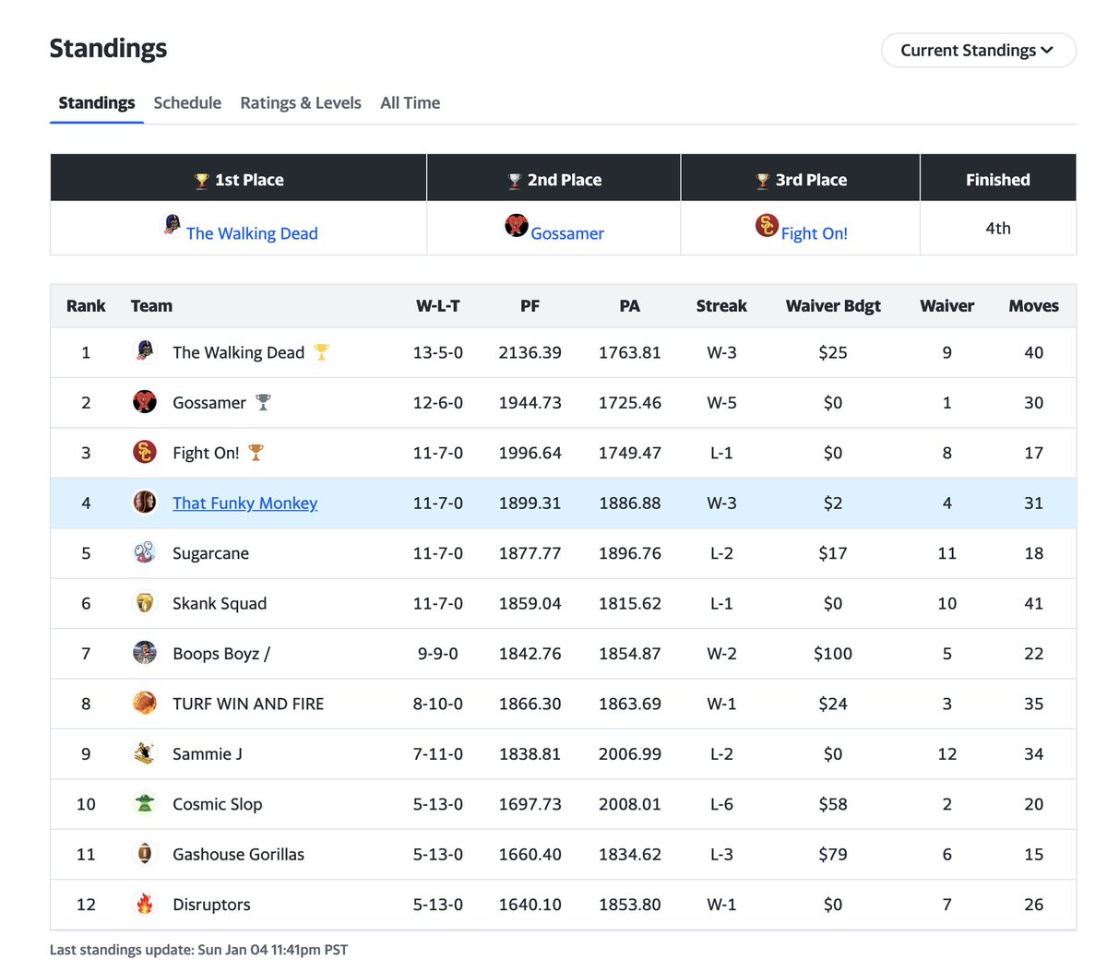Click Gossamer avatar in 2nd Place box
This screenshot has width=1107, height=971.
coord(517,224)
